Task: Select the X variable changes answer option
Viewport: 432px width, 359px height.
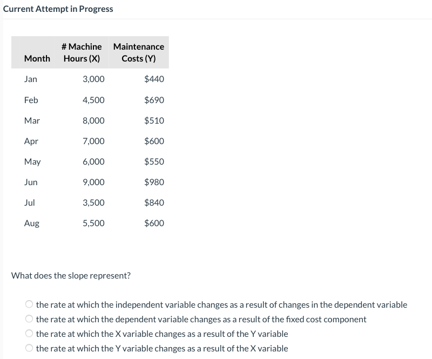Action: point(30,334)
